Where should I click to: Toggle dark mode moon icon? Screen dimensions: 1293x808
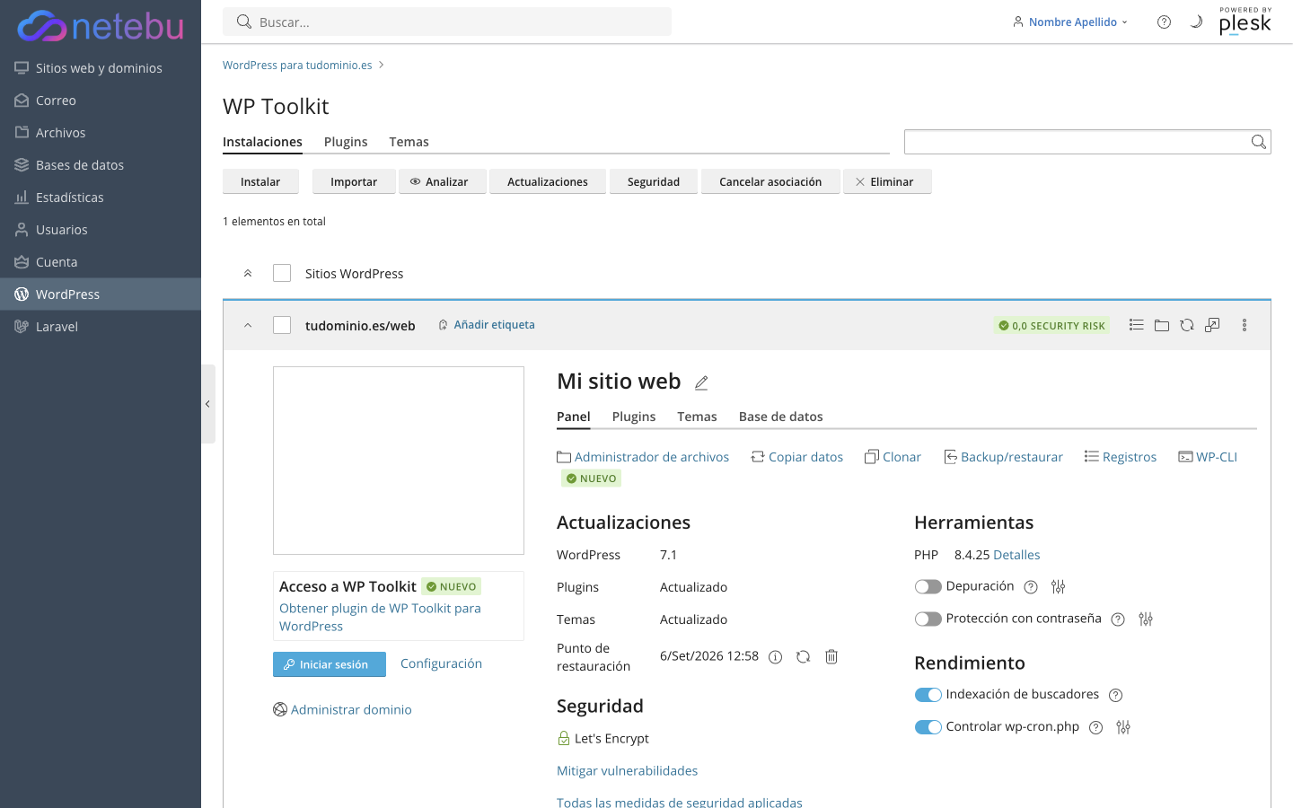tap(1196, 22)
